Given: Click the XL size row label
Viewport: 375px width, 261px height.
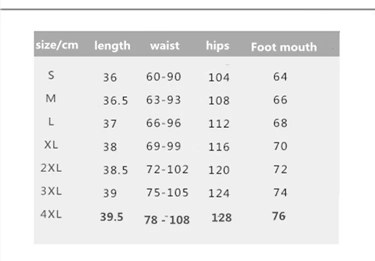Looking at the screenshot, I should tap(51, 145).
